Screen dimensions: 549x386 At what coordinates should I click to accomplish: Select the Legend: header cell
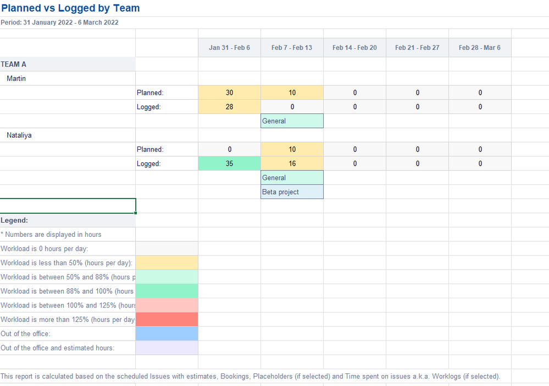coord(68,220)
